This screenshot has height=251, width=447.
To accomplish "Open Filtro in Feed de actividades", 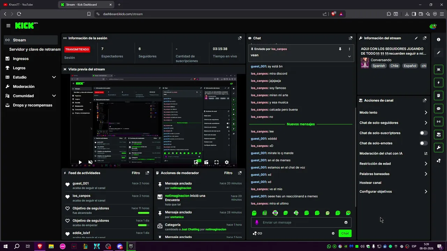I will [x=136, y=173].
